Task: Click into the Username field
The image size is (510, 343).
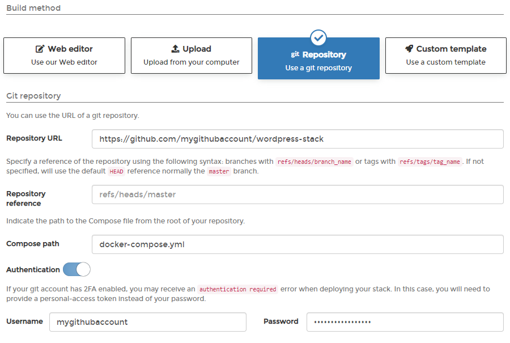Action: (x=148, y=322)
